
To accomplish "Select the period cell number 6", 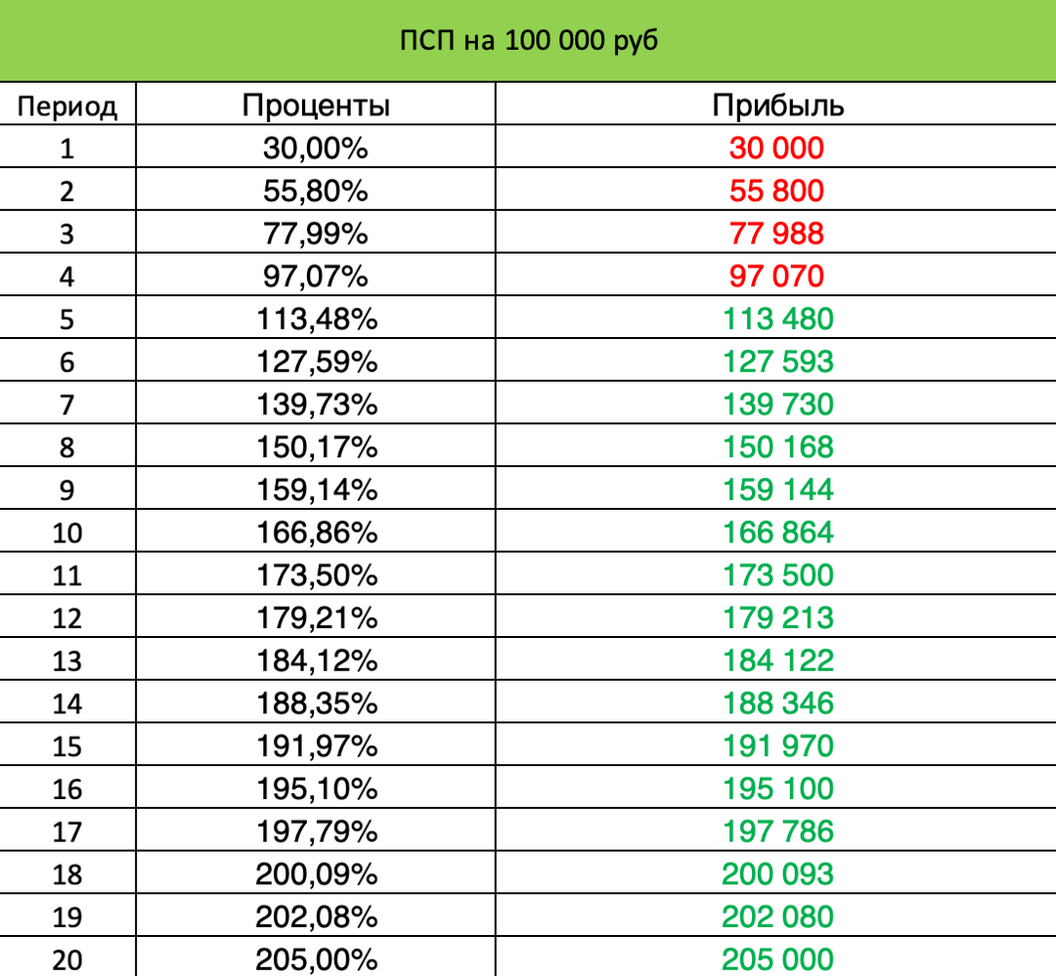I will point(67,361).
